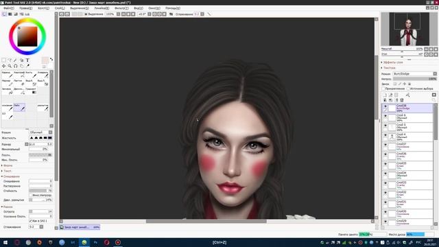Flip canvas view horizontally icon
The height and width of the screenshot is (247, 439).
(171, 14)
